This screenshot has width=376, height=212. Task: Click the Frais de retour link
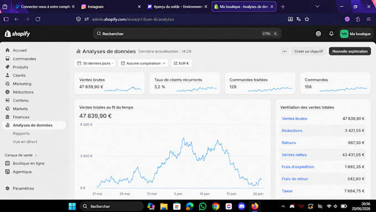pos(295,179)
